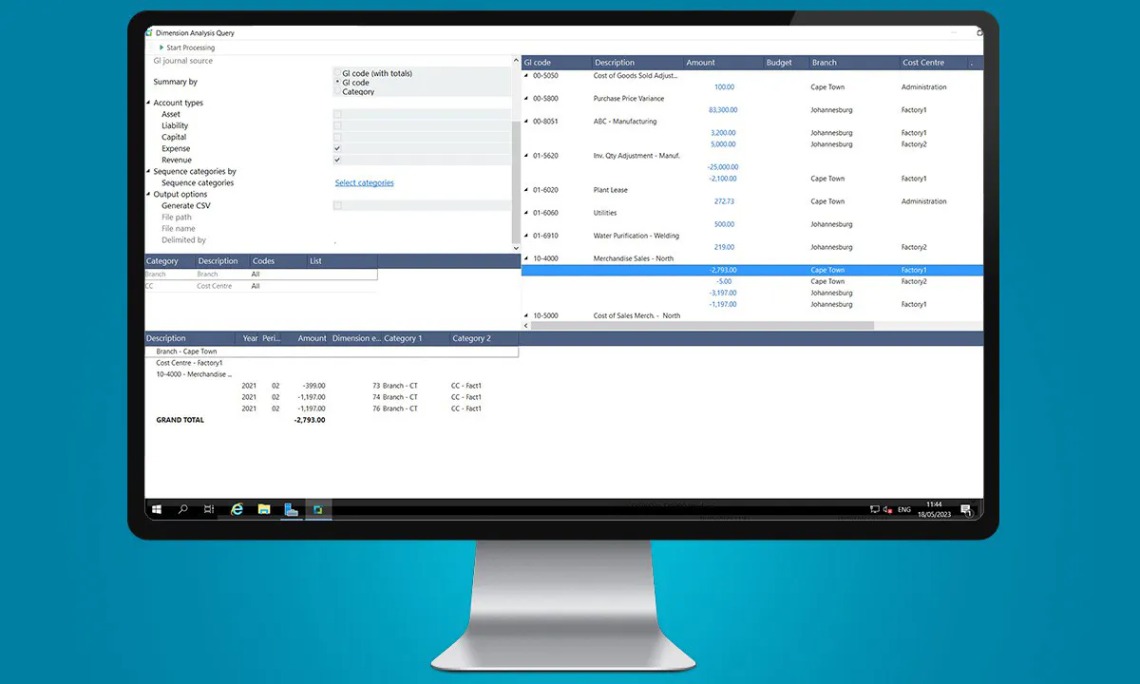Click the green play icon beside Start Processing
Image resolution: width=1140 pixels, height=684 pixels.
pos(162,46)
